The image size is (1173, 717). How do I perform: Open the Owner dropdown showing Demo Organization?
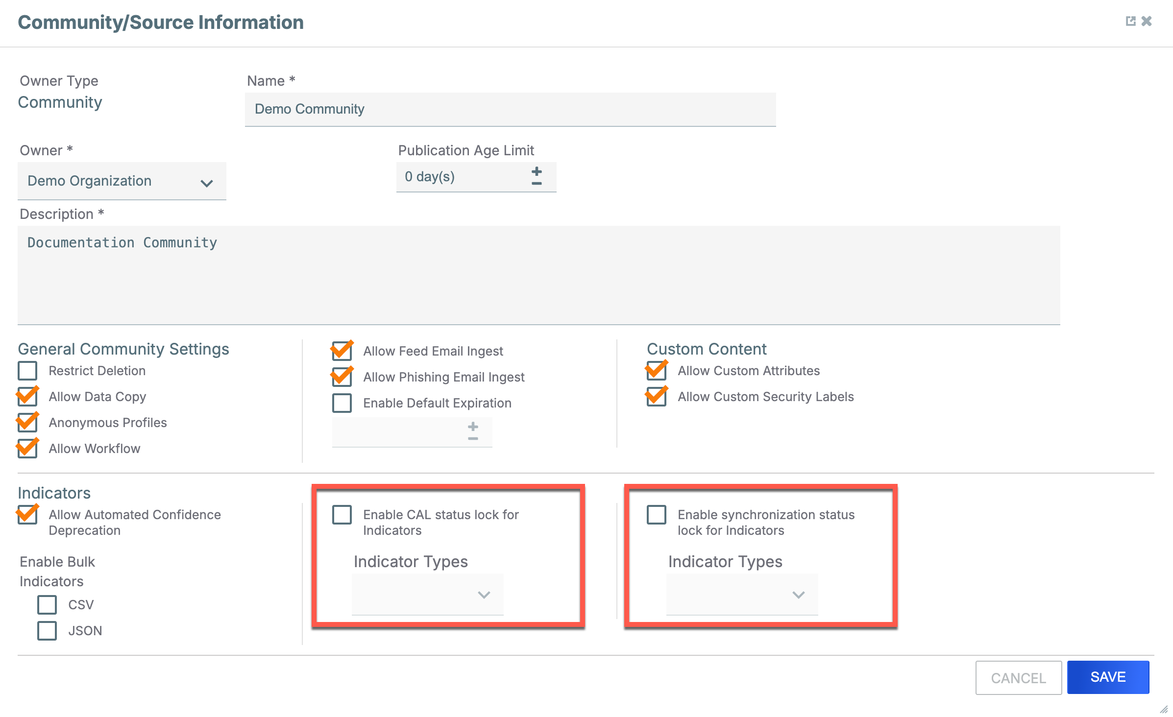[x=122, y=182]
